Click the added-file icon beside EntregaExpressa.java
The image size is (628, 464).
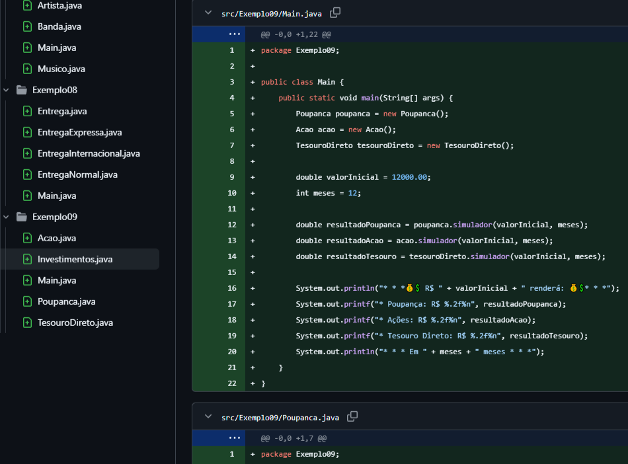point(27,132)
